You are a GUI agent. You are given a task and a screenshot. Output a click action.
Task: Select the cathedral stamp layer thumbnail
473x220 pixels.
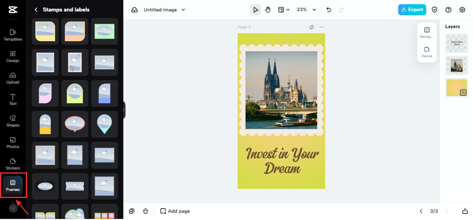point(457,66)
